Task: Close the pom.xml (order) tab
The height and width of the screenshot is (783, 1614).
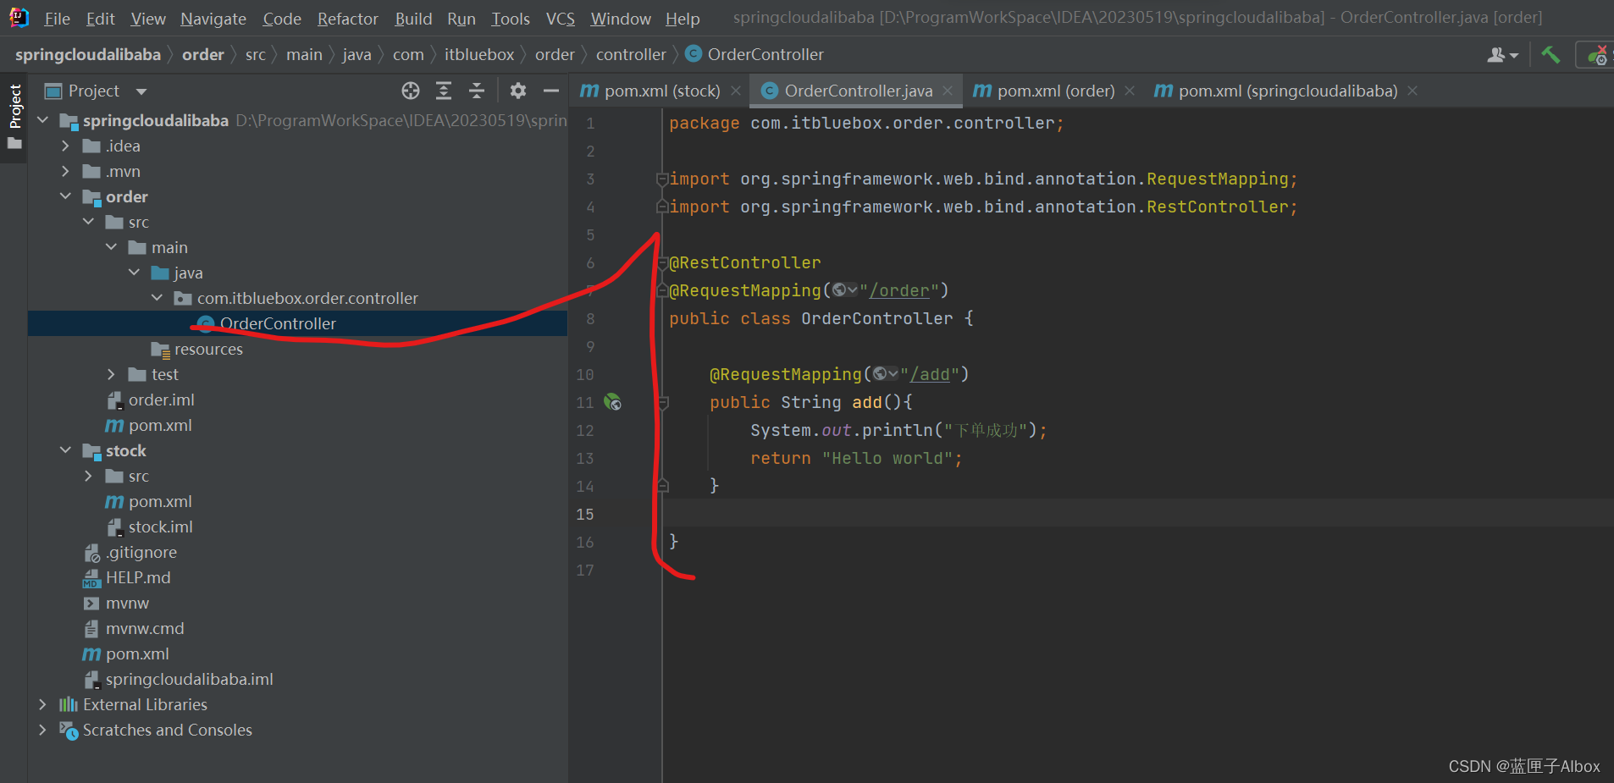Action: [x=1130, y=91]
